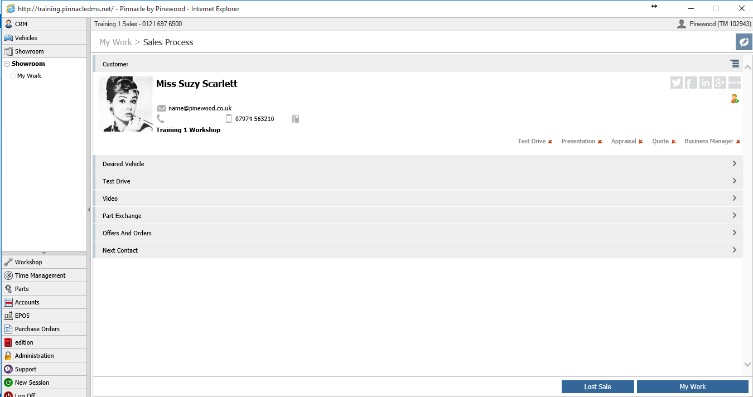Click the Twitter icon on customer card

point(677,83)
